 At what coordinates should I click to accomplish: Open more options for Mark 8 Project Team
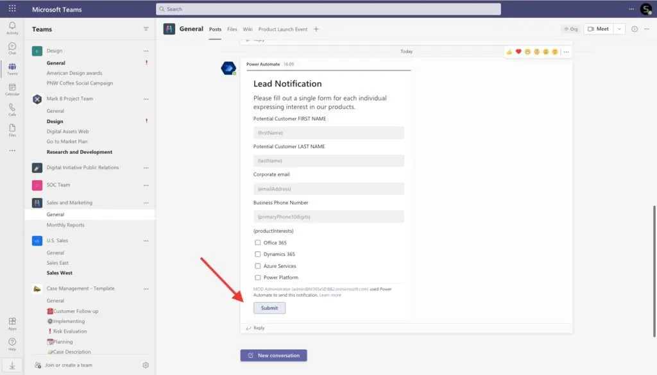146,99
